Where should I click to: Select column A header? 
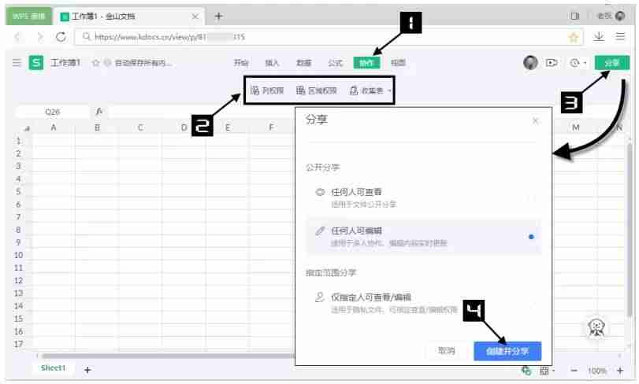53,127
